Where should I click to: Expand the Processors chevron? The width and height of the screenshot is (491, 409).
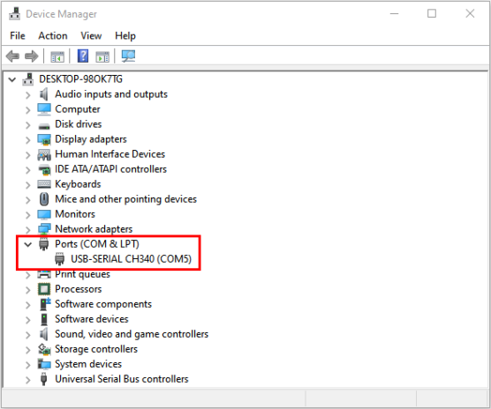[x=28, y=290]
